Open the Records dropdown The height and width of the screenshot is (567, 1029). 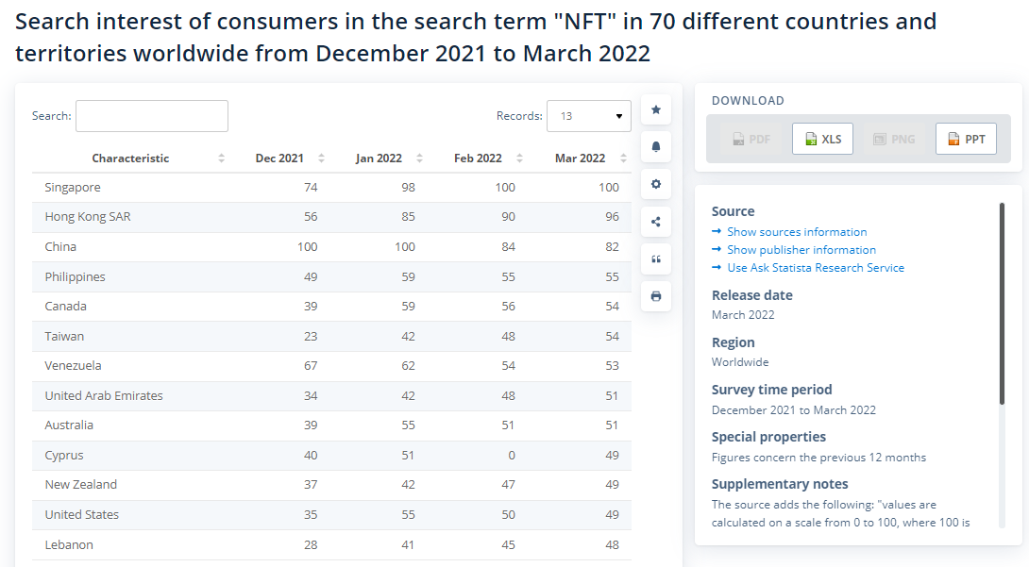pyautogui.click(x=589, y=116)
